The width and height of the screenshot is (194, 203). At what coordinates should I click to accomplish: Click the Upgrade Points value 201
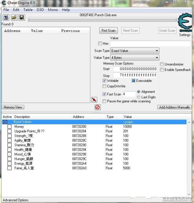[125, 131]
